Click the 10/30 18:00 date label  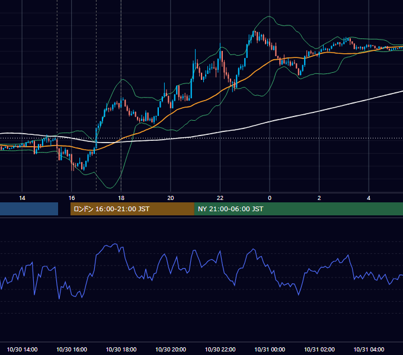tap(121, 349)
